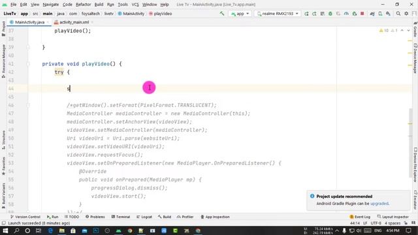
Task: Open IDE settings gear icon
Action: 406,14
